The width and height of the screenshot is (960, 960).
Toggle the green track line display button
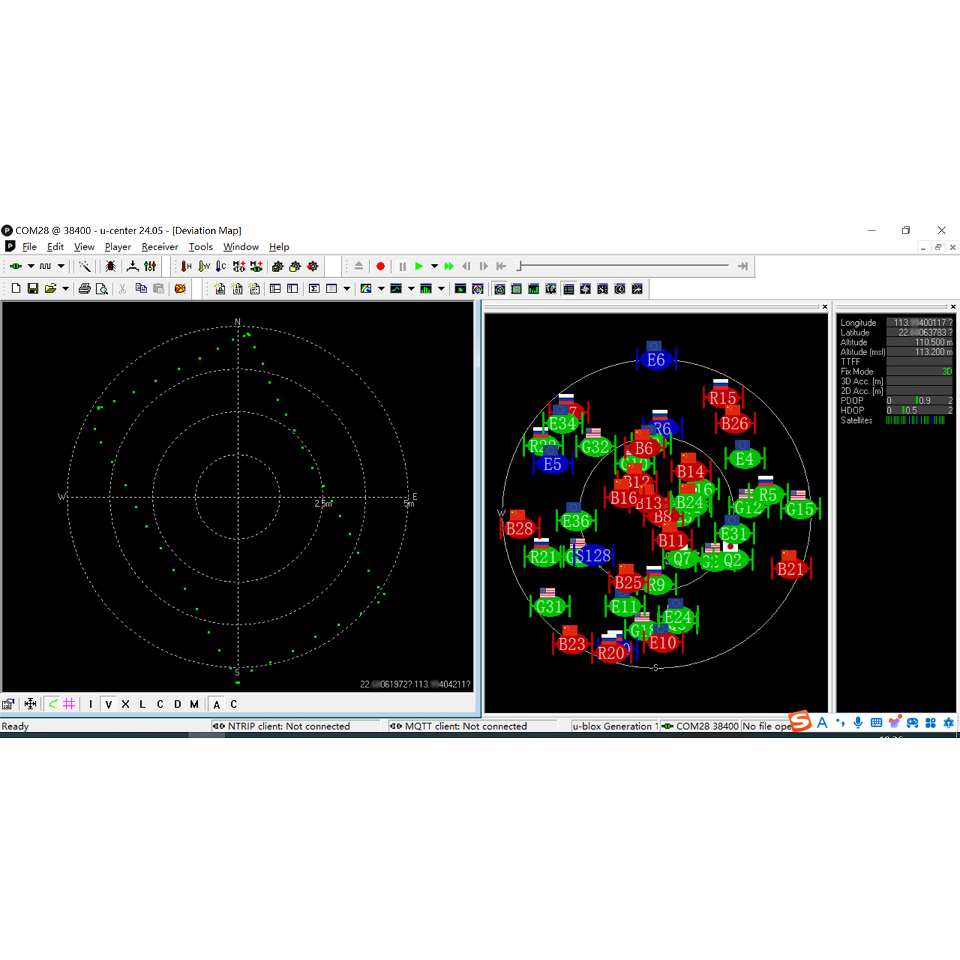(x=53, y=704)
